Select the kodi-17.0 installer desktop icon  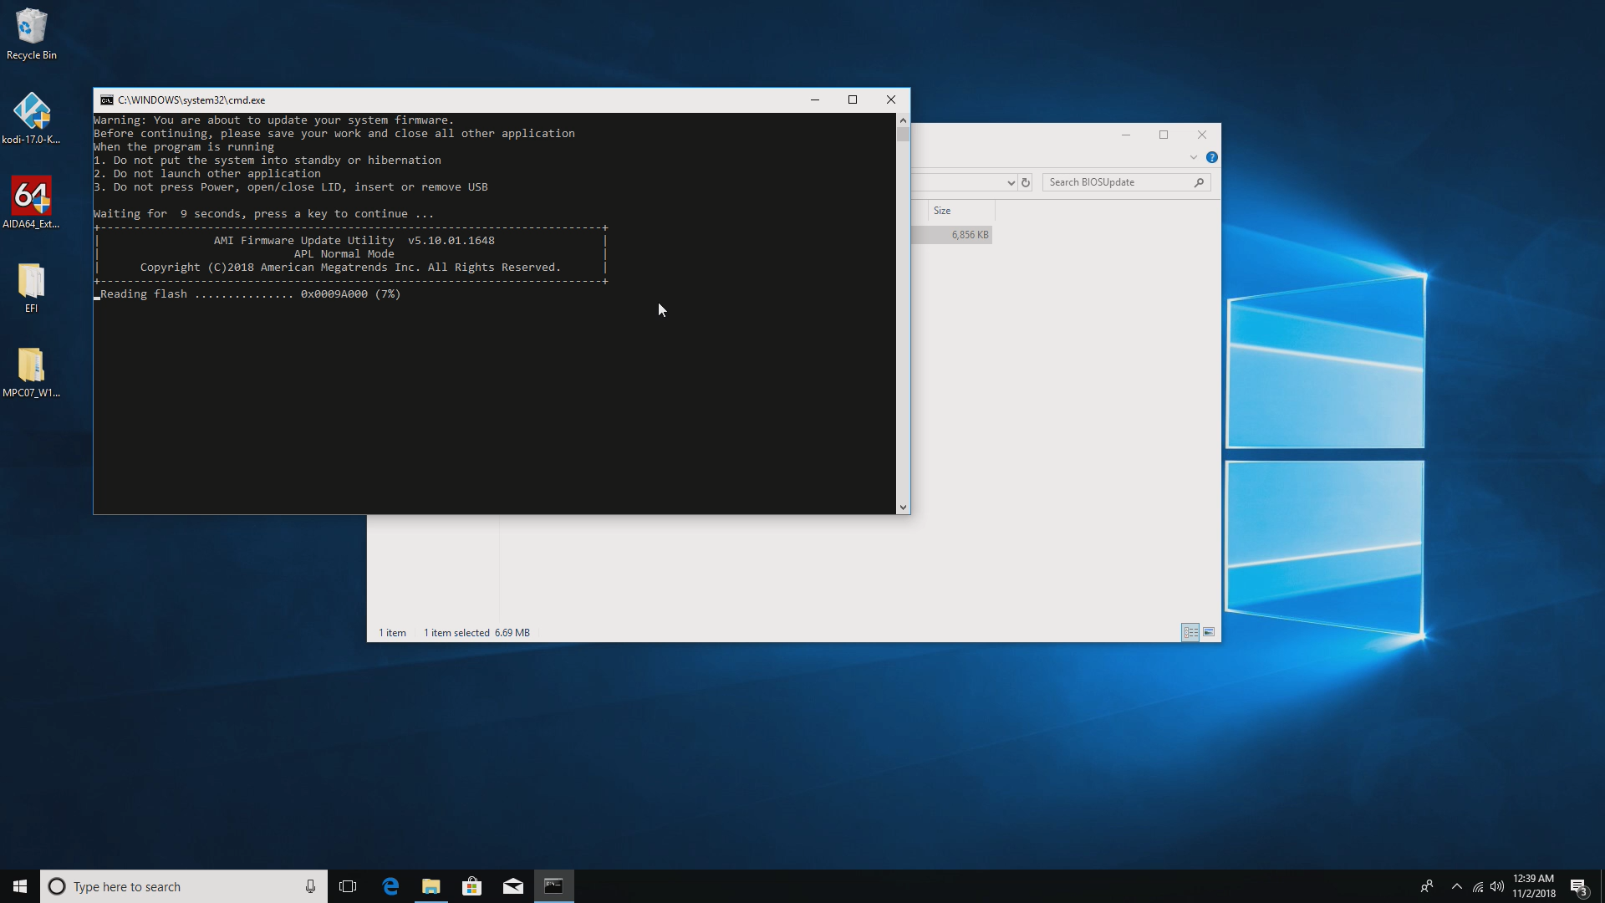pyautogui.click(x=32, y=118)
